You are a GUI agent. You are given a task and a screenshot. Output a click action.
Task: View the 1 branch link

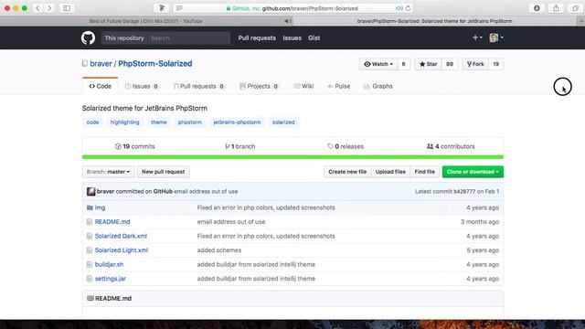pos(240,146)
